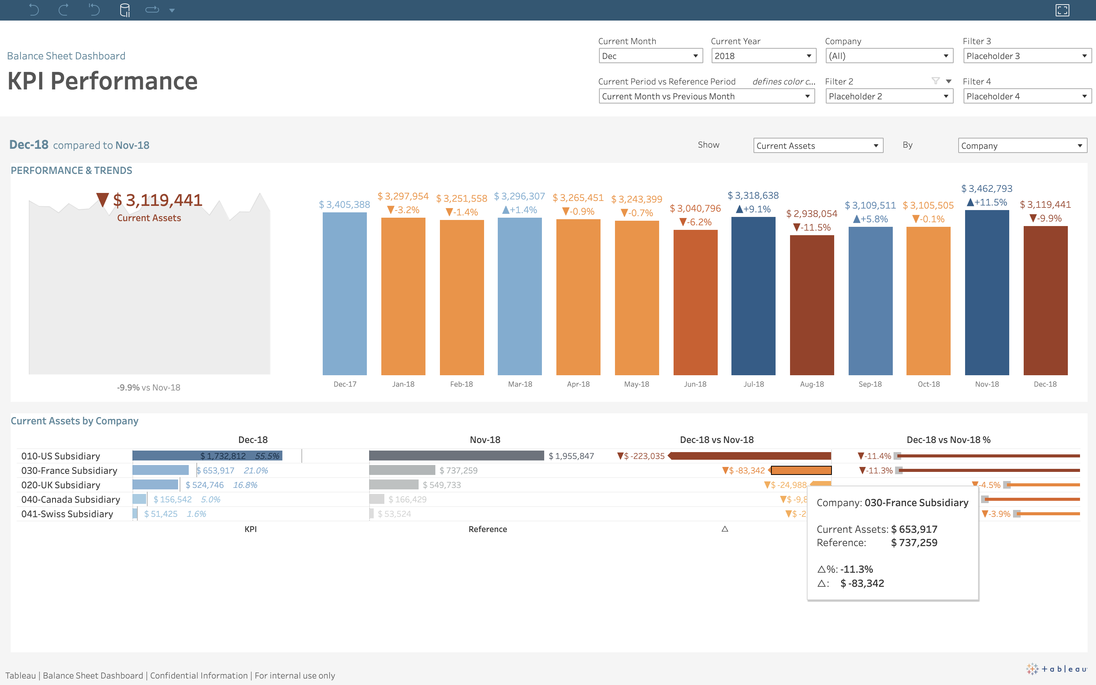Screen dimensions: 1096x685
Task: Click the Undo arrow icon
Action: tap(33, 10)
